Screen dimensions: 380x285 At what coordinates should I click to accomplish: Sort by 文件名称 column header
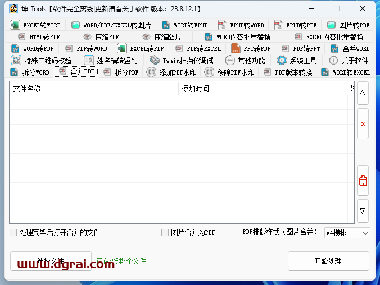click(94, 89)
